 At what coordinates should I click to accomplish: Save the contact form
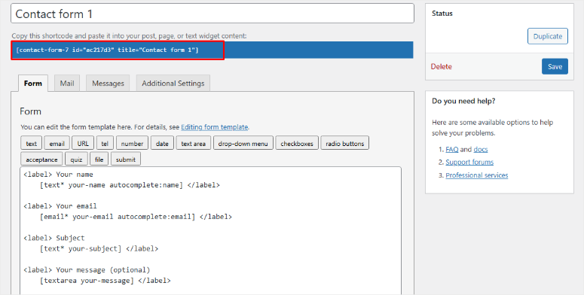point(555,66)
